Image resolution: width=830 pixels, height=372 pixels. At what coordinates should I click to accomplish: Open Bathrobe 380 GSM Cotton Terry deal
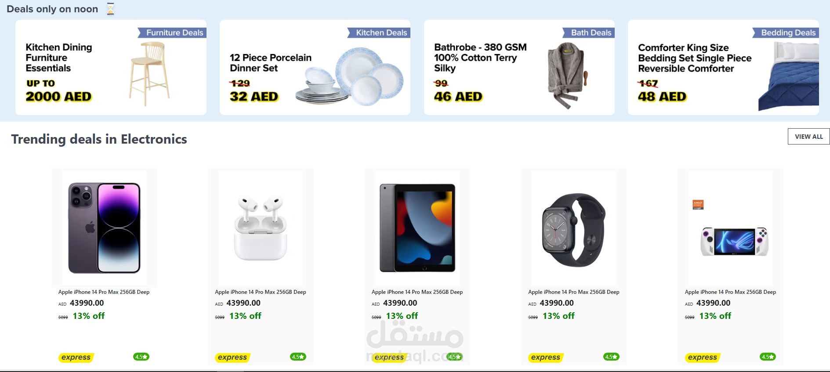(x=519, y=67)
